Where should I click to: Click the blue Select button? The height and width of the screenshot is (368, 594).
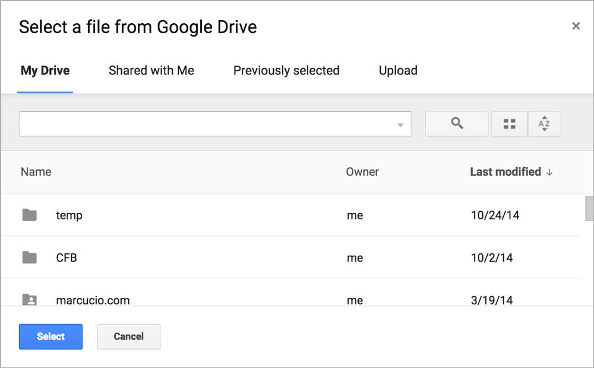pos(50,336)
